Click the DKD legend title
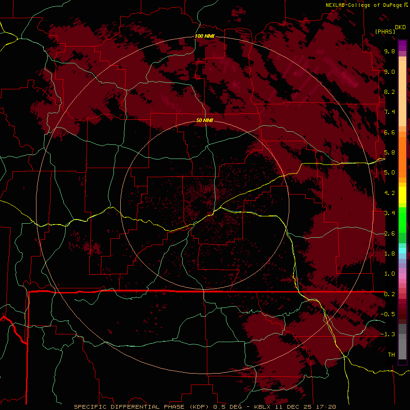 400,27
